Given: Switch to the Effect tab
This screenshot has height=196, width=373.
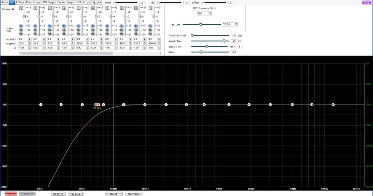Looking at the screenshot, I should 20,2.
